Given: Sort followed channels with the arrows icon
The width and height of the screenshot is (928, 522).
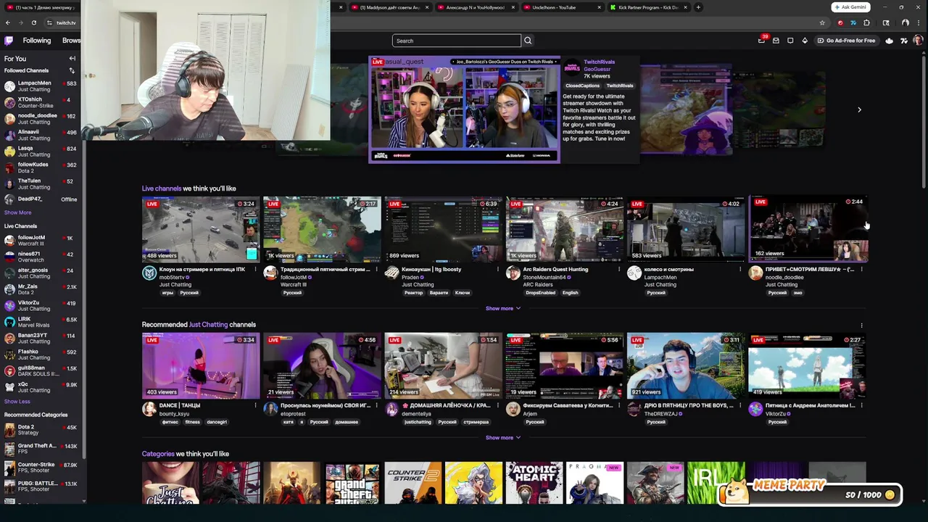Looking at the screenshot, I should point(72,70).
